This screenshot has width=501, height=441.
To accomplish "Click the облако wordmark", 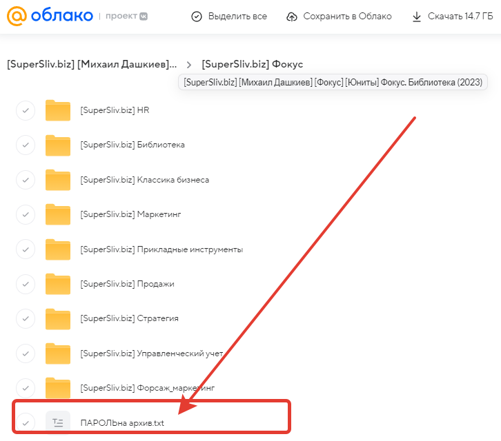I will pyautogui.click(x=62, y=16).
